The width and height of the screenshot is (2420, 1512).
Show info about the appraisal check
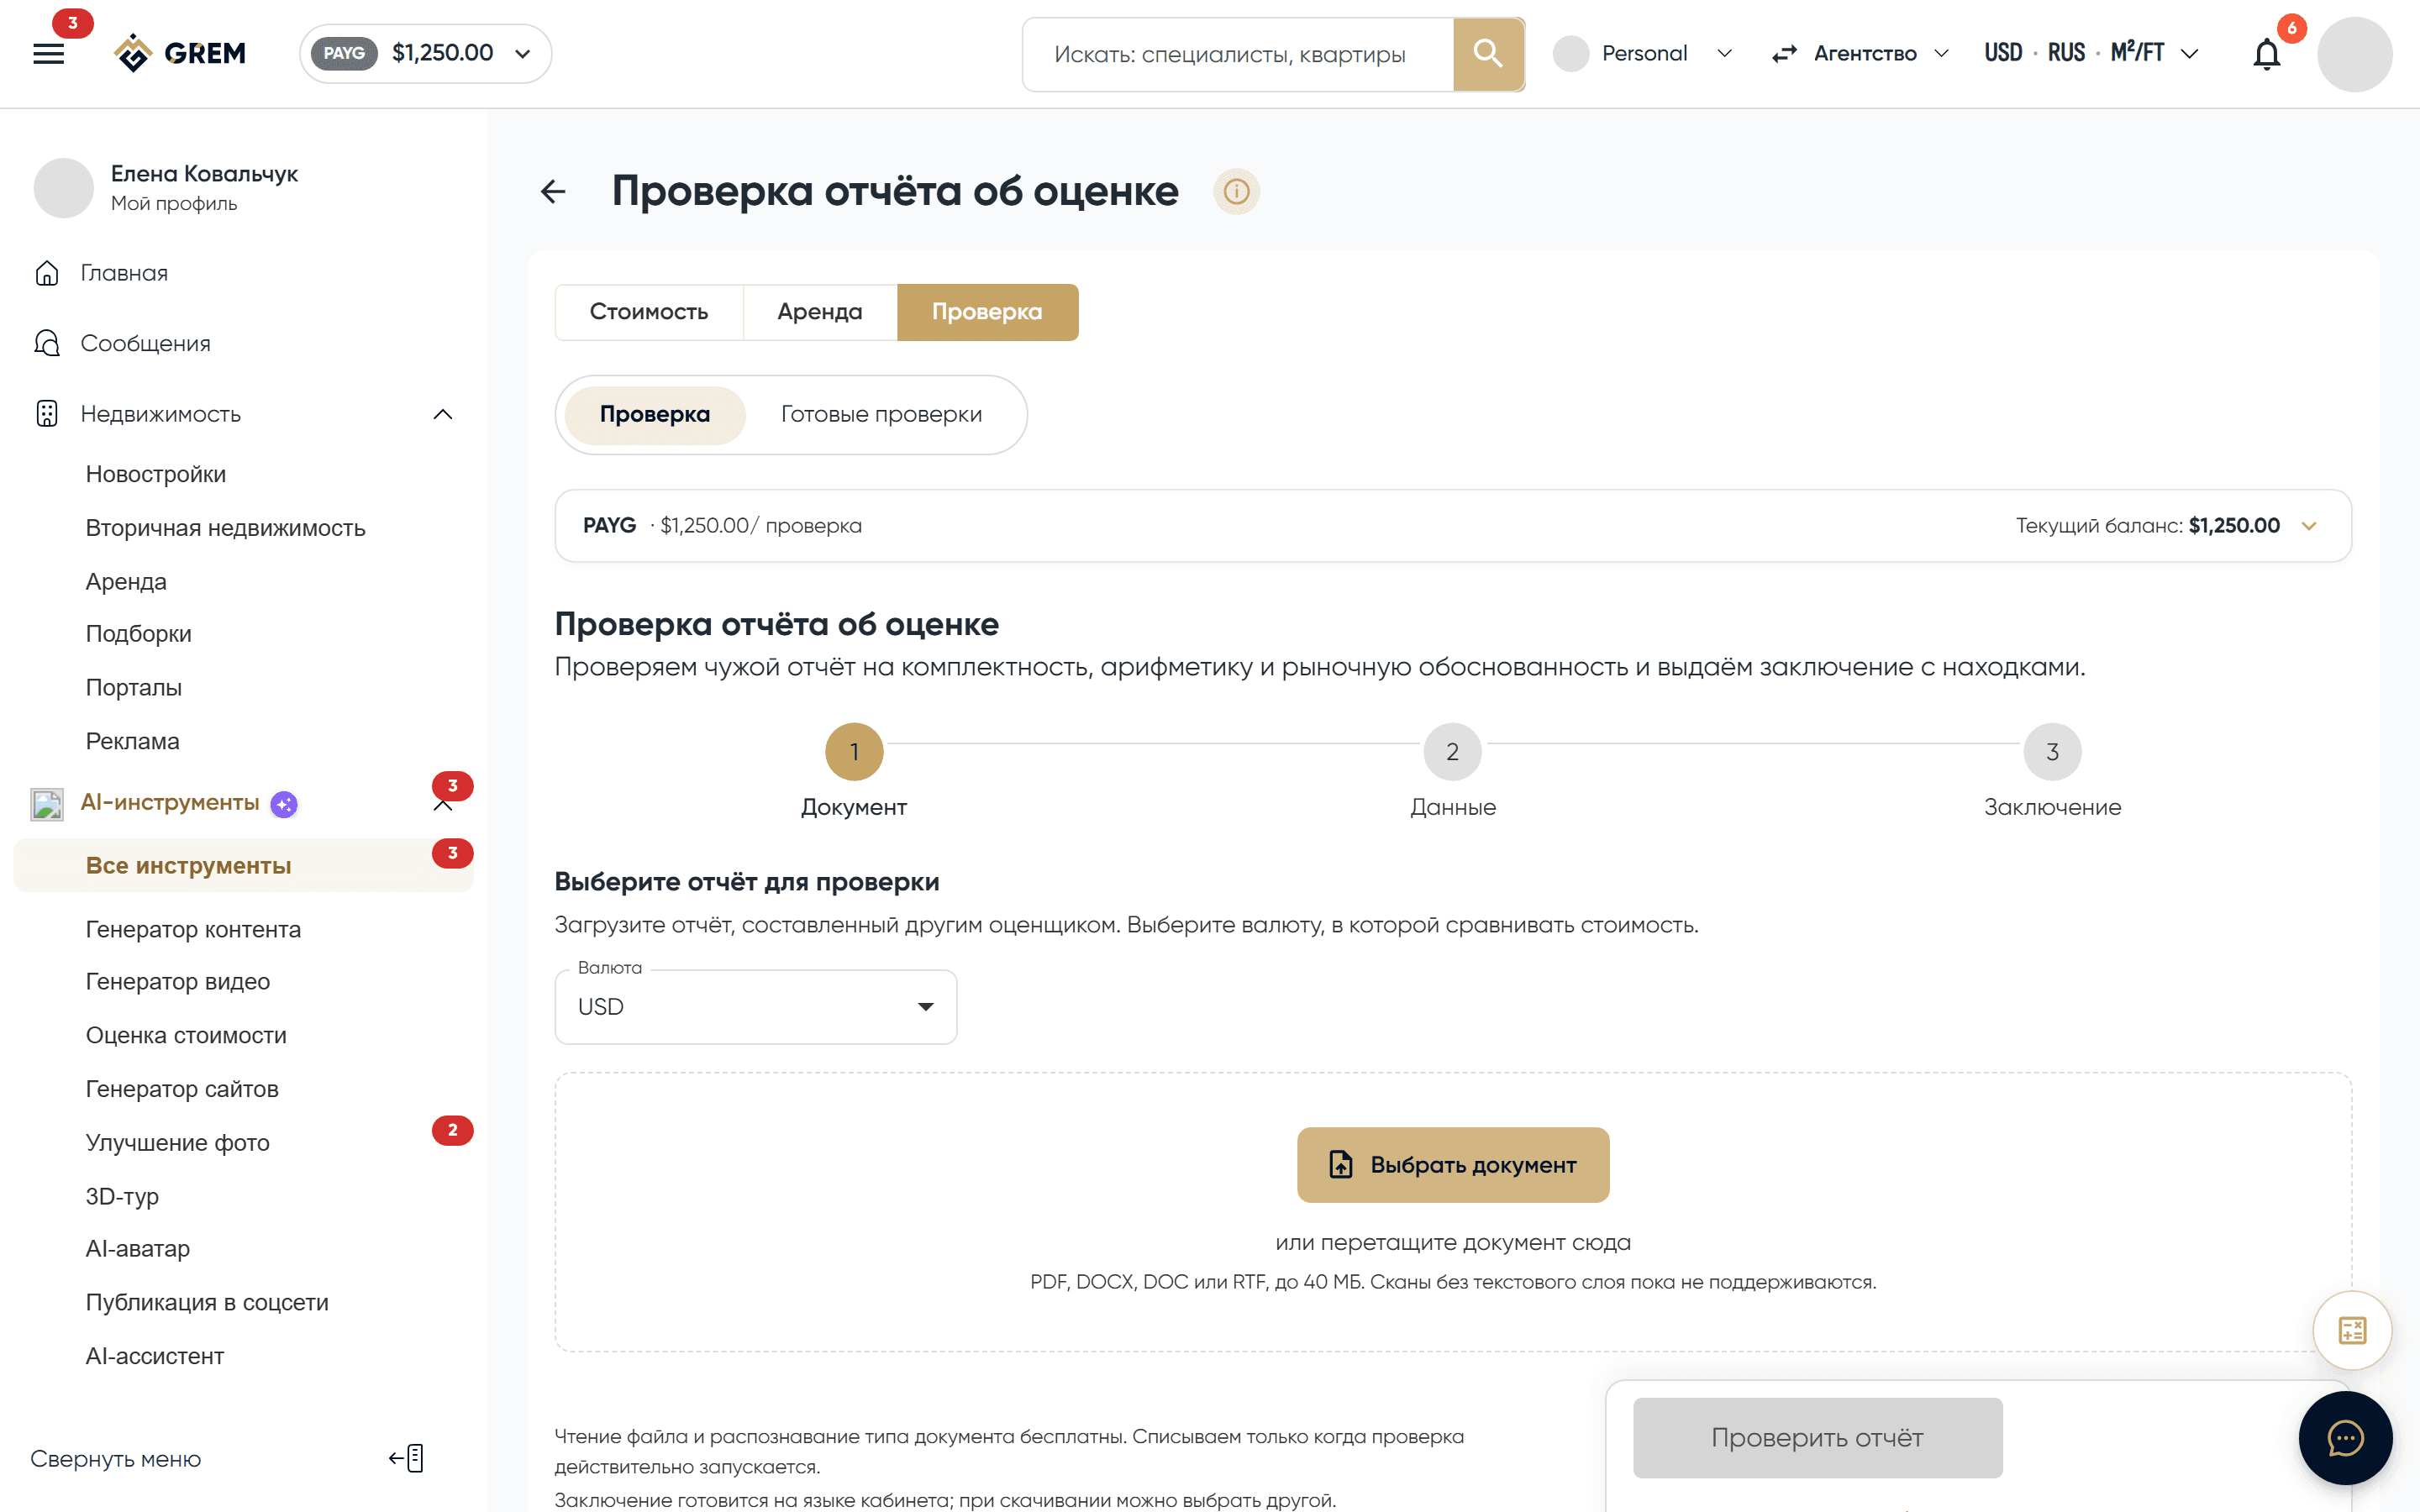point(1236,191)
